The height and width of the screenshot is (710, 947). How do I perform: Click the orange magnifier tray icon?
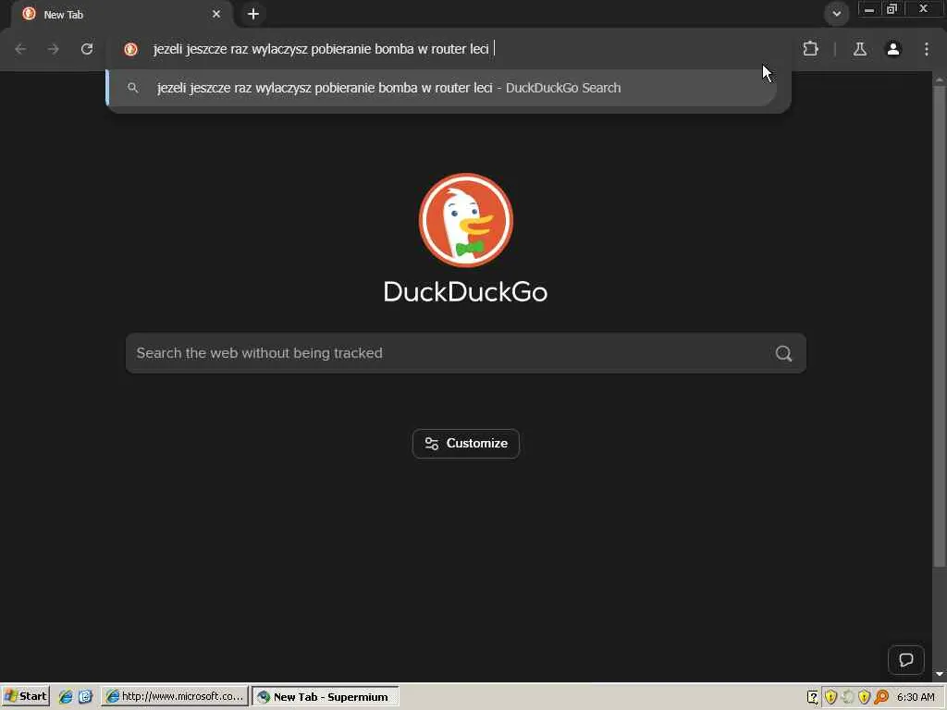click(881, 697)
